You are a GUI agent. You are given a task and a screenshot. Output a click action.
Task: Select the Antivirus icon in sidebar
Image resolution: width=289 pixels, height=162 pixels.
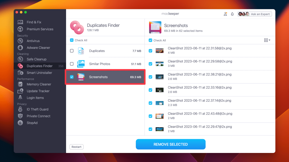coord(20,41)
